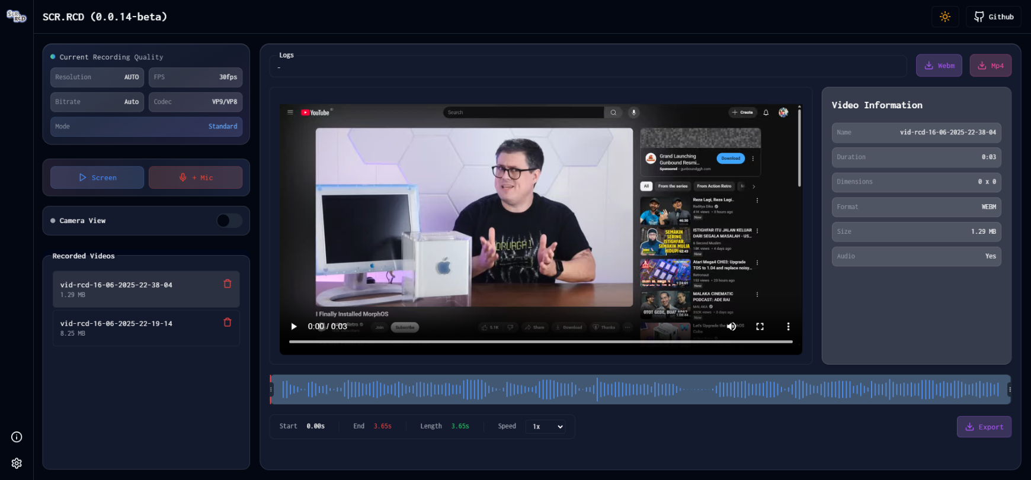This screenshot has width=1031, height=480.
Task: Enter fullscreen in video player
Action: tap(760, 326)
